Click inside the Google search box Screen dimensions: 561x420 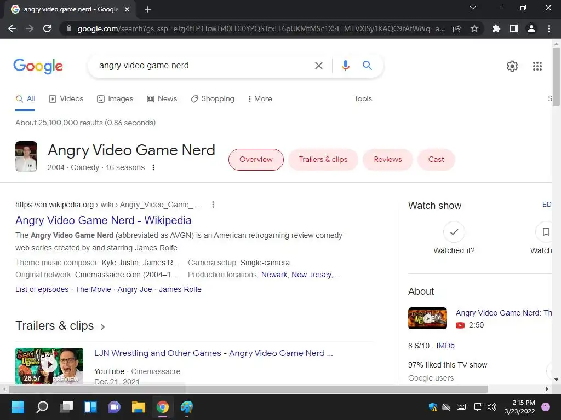pyautogui.click(x=204, y=66)
